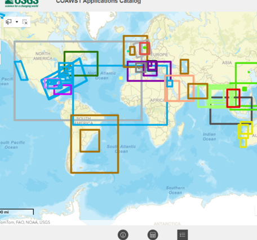
Task: Click the USGS logo
Action: coord(21,3)
